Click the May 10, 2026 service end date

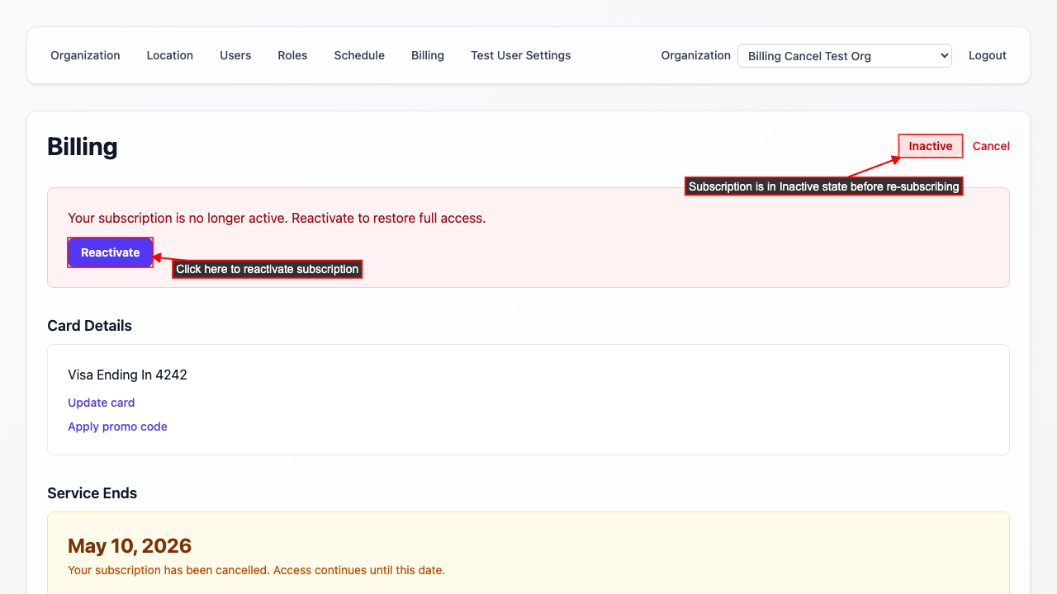(x=130, y=546)
